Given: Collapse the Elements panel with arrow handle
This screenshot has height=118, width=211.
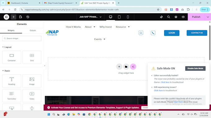Looking at the screenshot, I should point(45,65).
